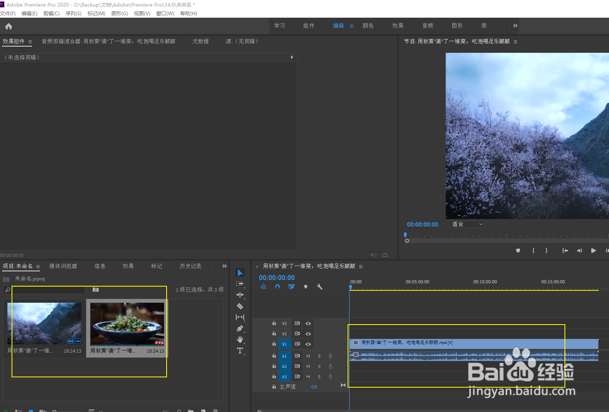The width and height of the screenshot is (609, 412).
Task: Select the Type (T) tool
Action: [x=240, y=351]
